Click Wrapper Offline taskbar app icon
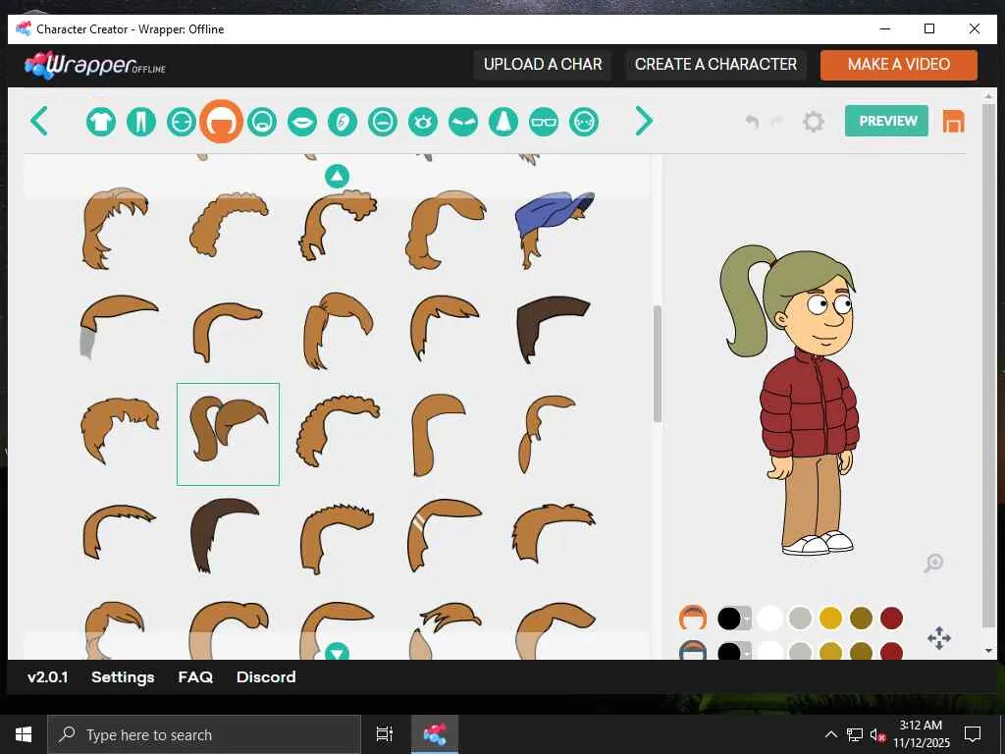Image resolution: width=1005 pixels, height=754 pixels. click(435, 734)
